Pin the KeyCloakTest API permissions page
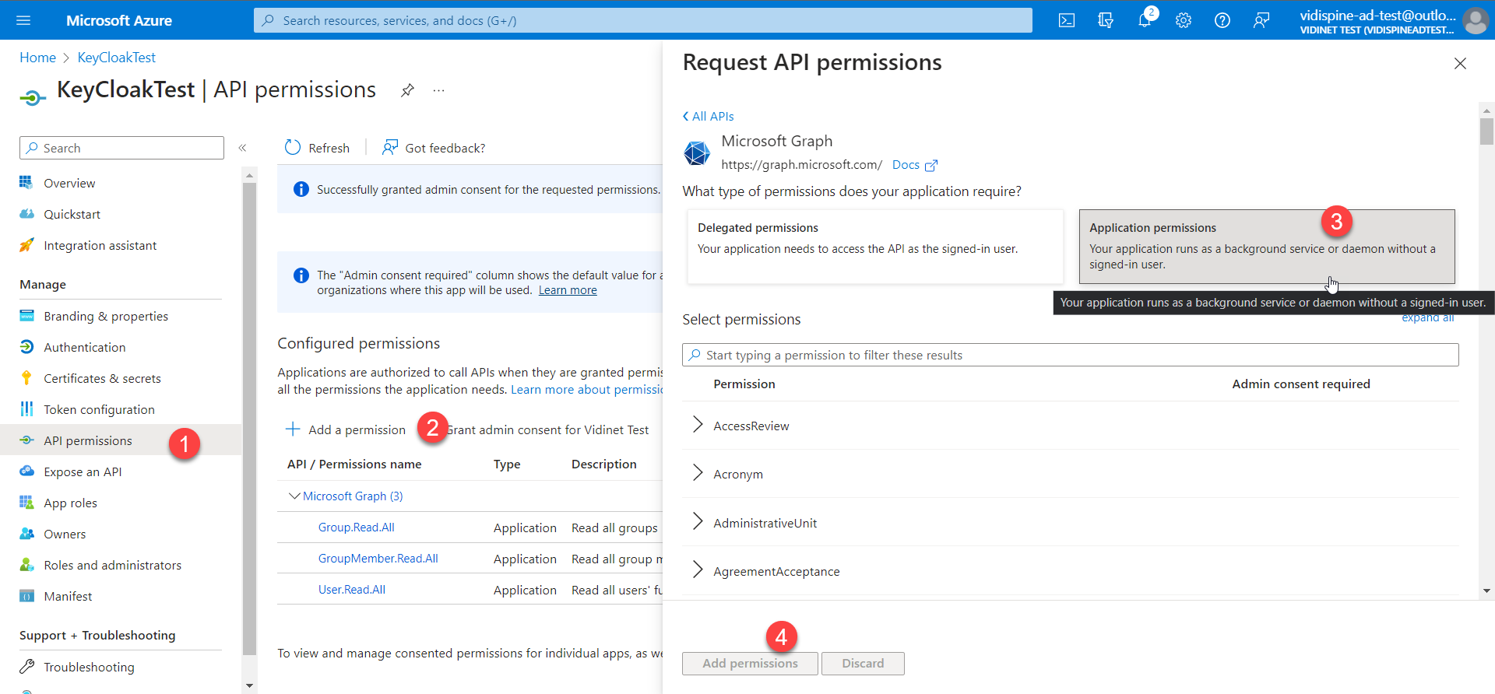Viewport: 1495px width, 694px height. 407,90
